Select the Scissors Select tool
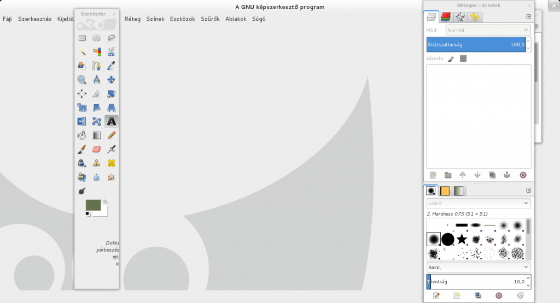Screen dimensions: 560x303 [111, 52]
